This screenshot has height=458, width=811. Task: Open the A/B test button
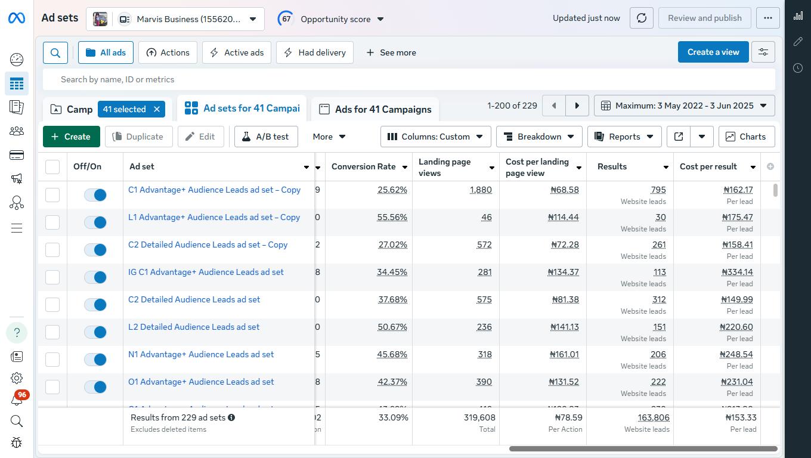[x=266, y=137]
